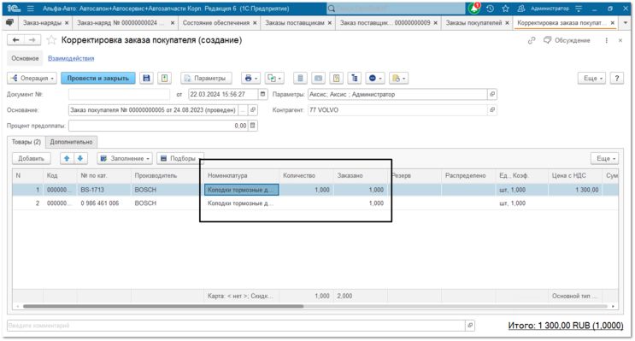Screen dimensions: 635x341
Task: Add document to favorites star
Action: click(51, 39)
